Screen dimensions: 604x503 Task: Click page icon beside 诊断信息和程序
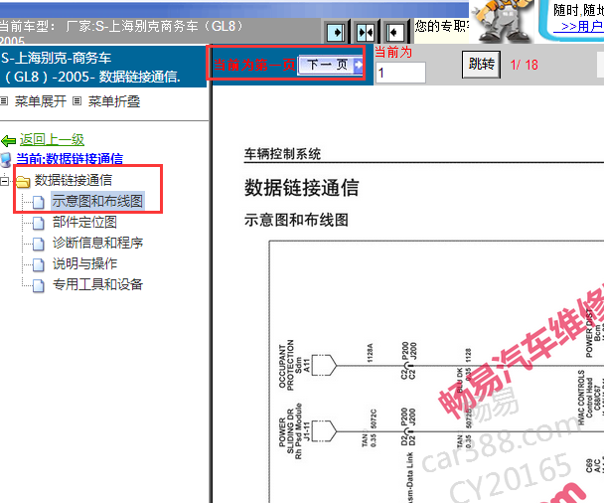38,244
